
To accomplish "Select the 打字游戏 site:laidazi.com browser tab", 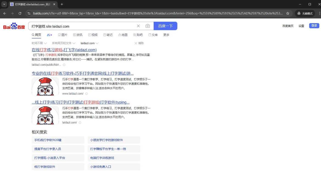I will (x=33, y=4).
